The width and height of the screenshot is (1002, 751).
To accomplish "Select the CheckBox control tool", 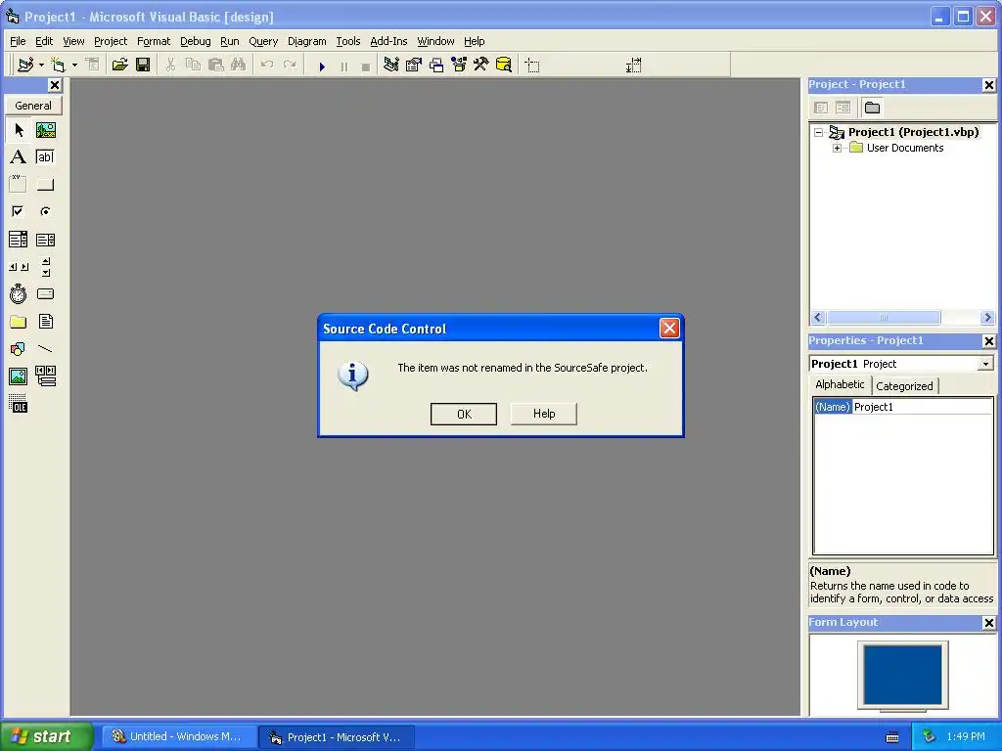I will tap(19, 211).
